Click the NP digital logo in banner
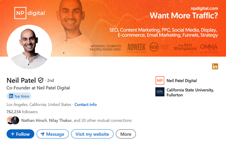The height and width of the screenshot is (143, 226). coord(29,13)
